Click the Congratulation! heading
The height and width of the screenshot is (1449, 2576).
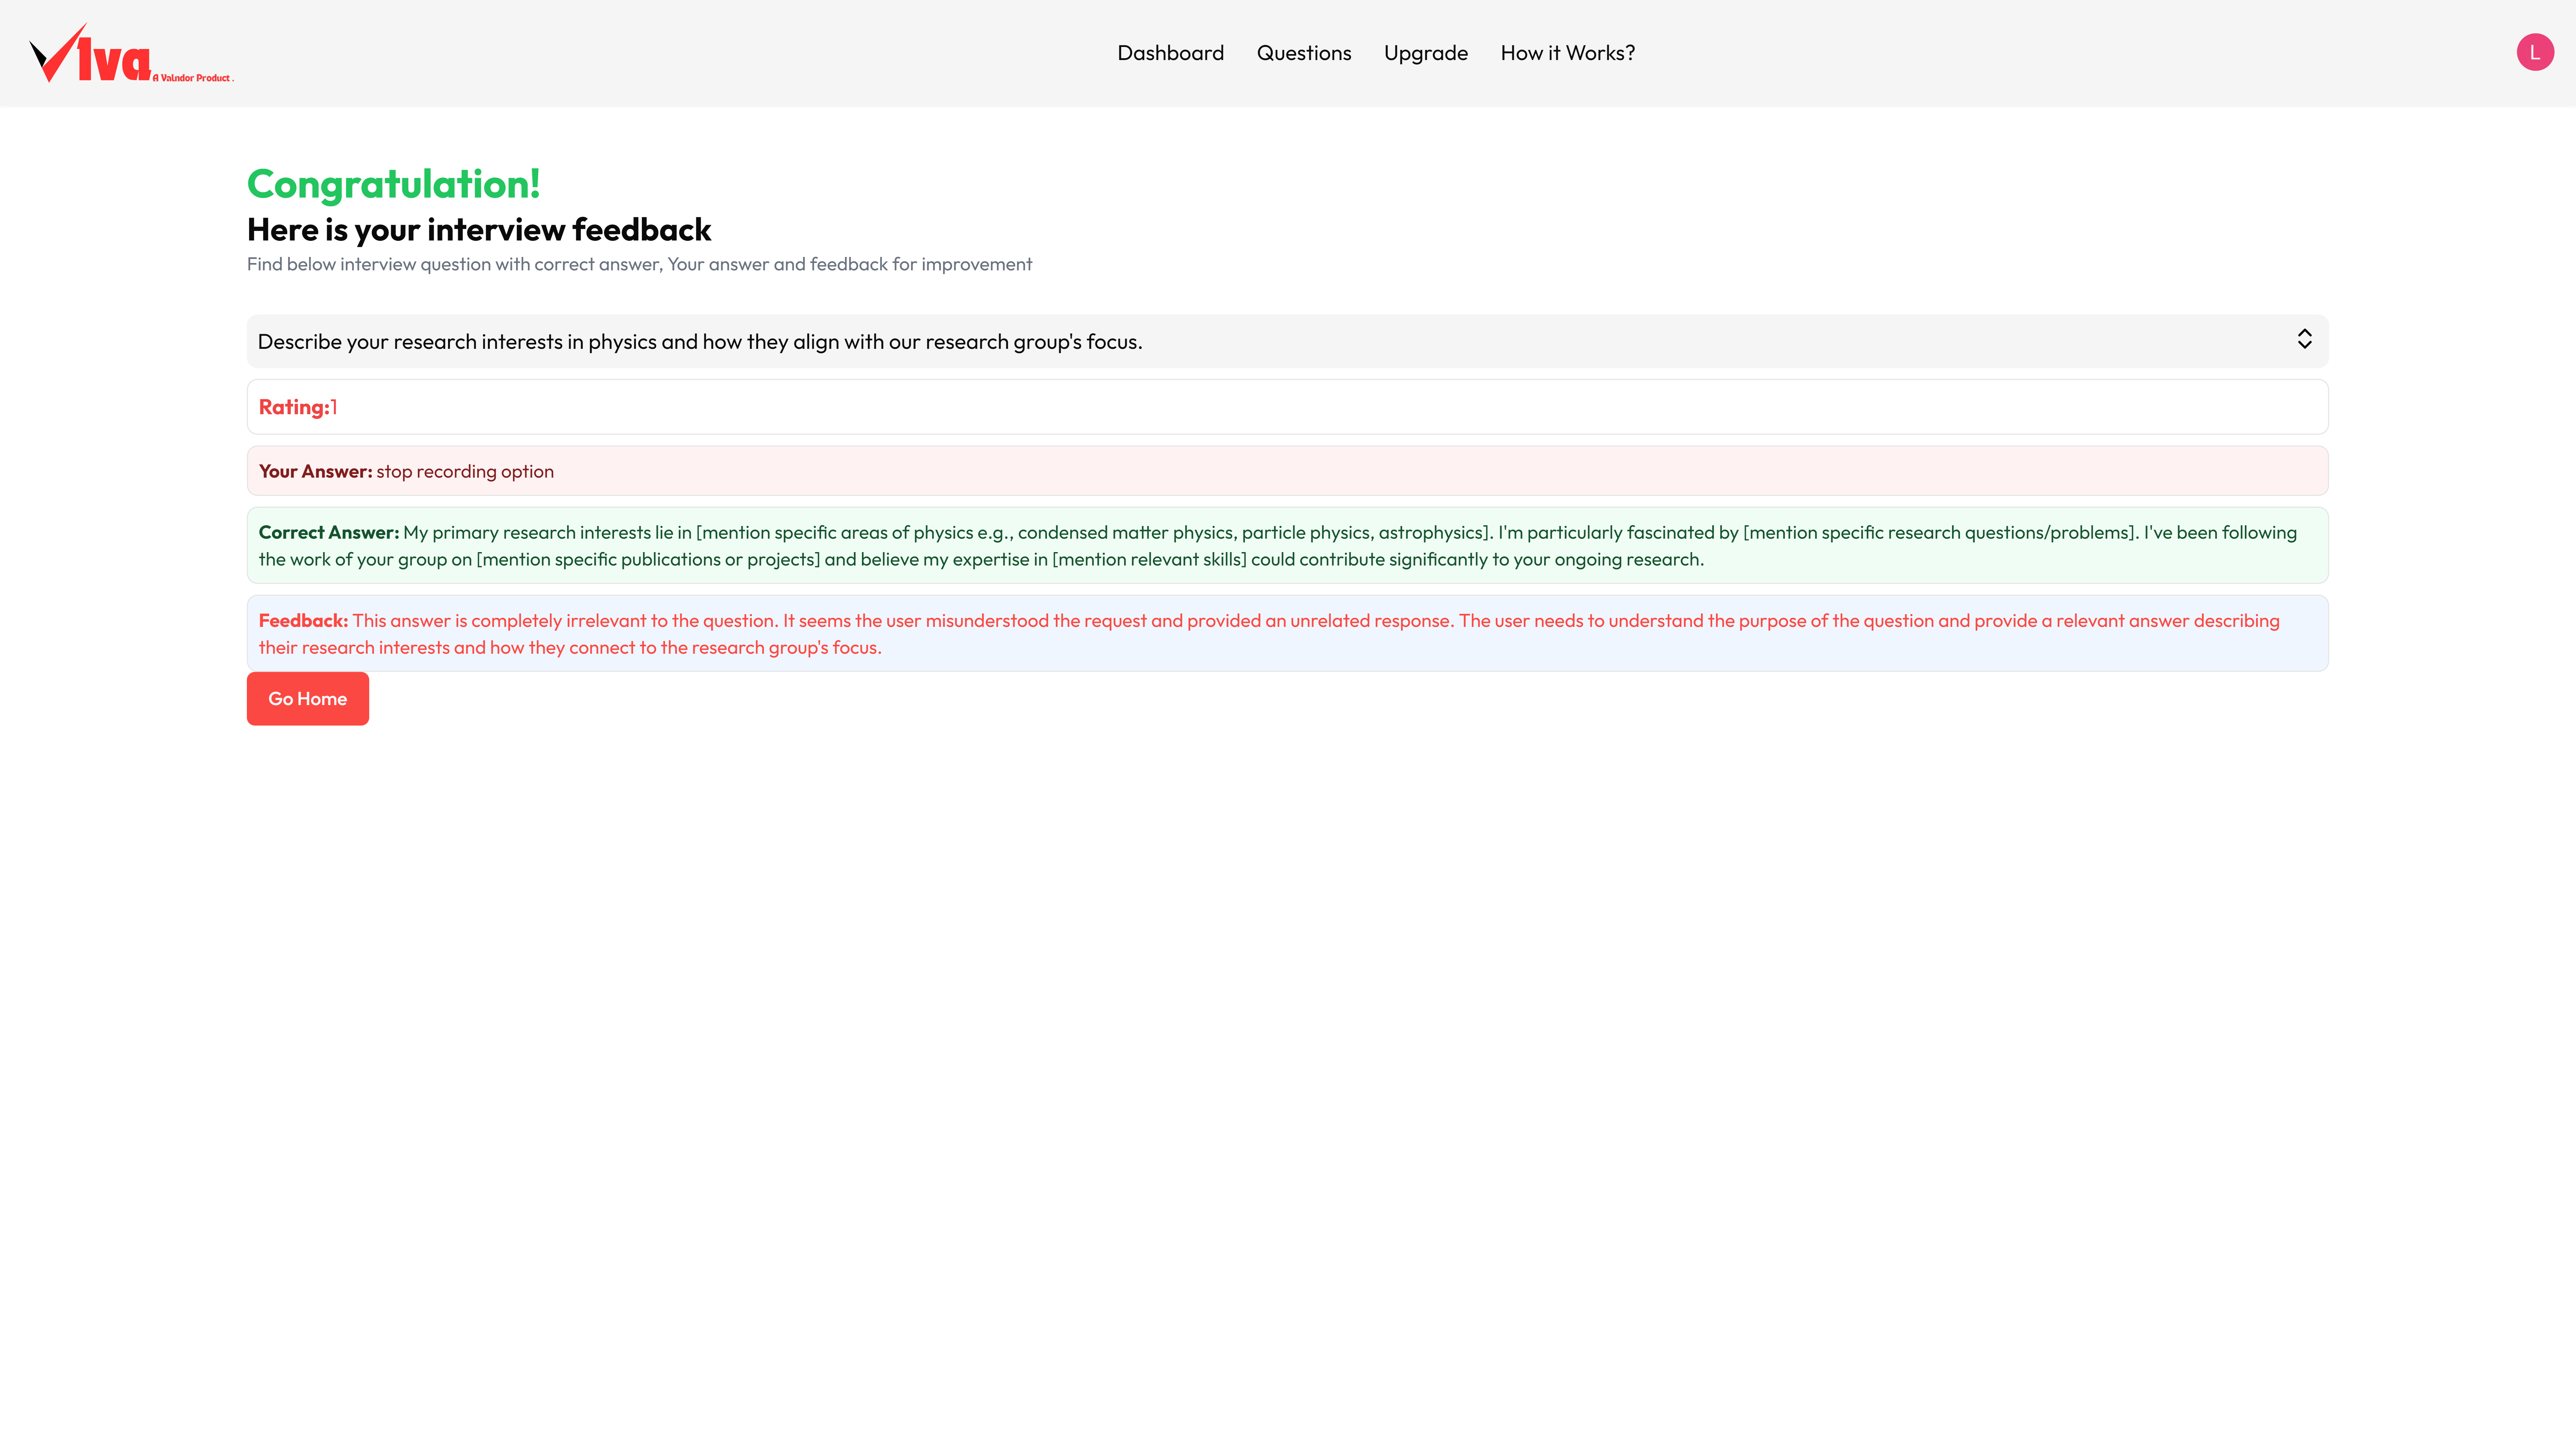393,184
